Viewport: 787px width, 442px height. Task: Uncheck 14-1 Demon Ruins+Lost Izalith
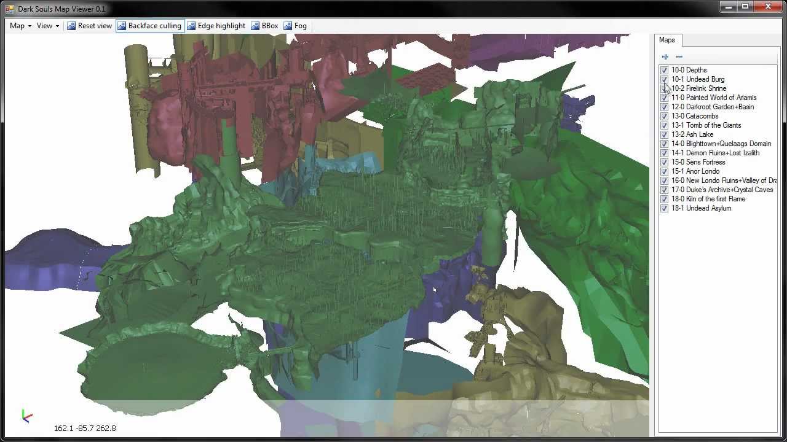pyautogui.click(x=664, y=153)
